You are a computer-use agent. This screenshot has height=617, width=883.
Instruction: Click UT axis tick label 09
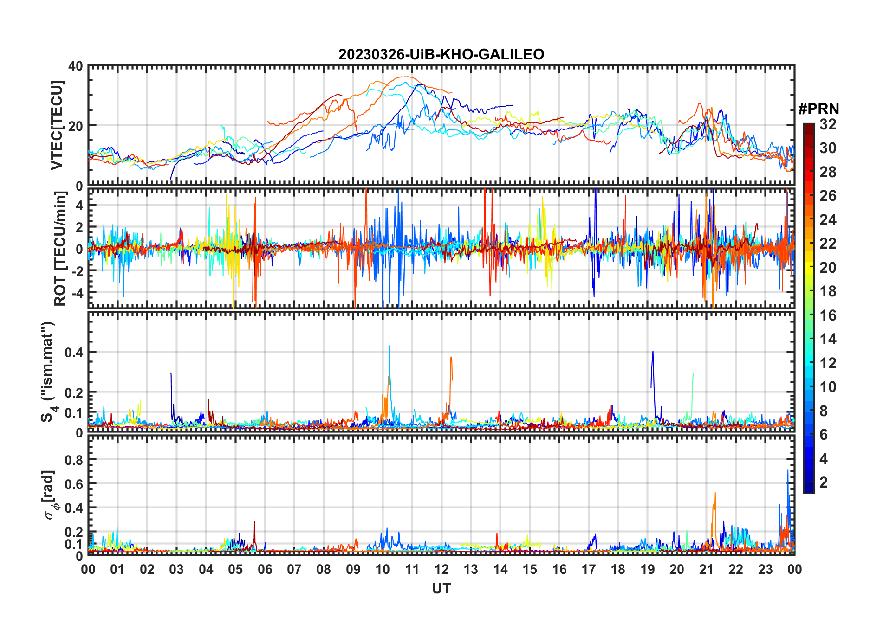coord(353,569)
